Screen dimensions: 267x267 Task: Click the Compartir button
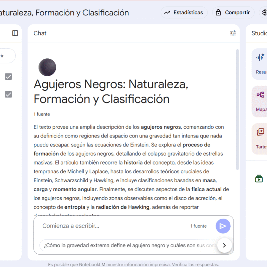point(233,13)
